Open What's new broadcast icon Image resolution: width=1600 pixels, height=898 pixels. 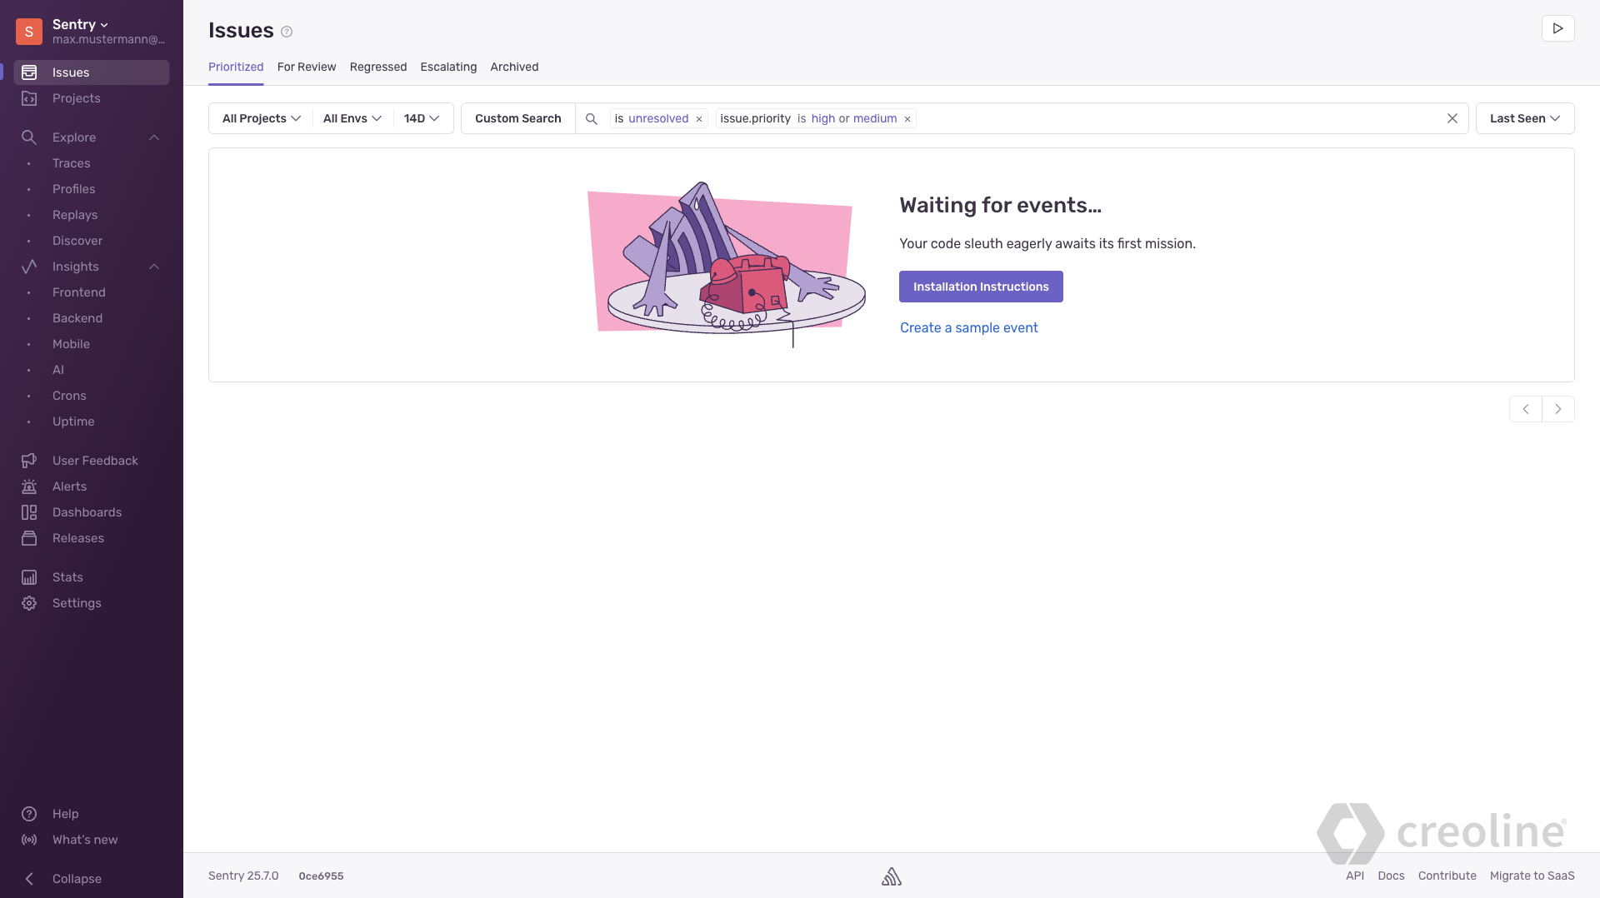point(29,840)
